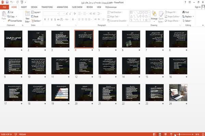
Task: Click the Save icon in quick access toolbar
Action: [x=7, y=2]
